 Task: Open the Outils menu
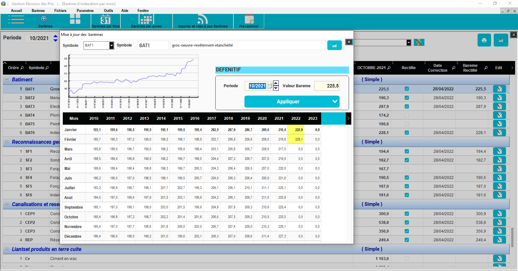(x=108, y=11)
